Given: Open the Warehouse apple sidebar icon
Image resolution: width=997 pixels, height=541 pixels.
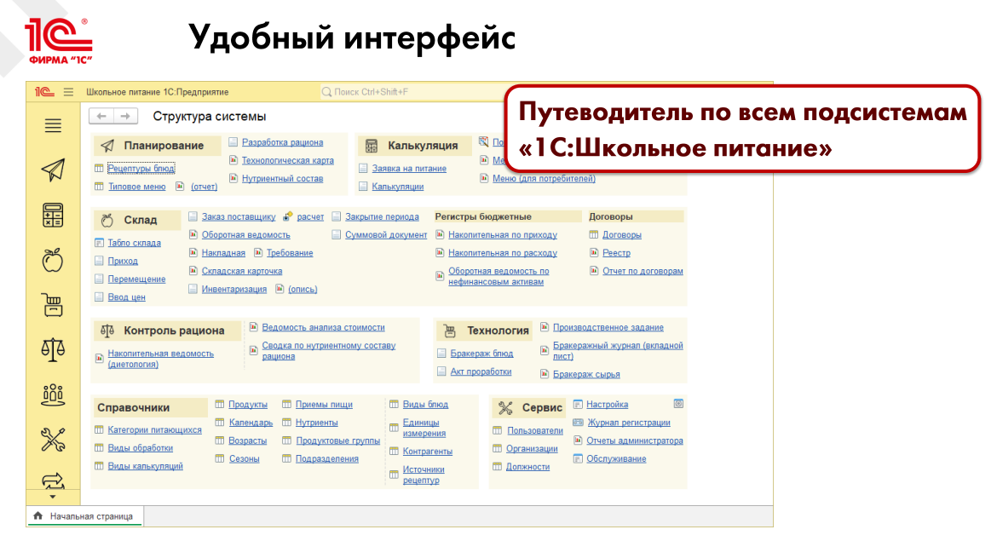Looking at the screenshot, I should 53,260.
